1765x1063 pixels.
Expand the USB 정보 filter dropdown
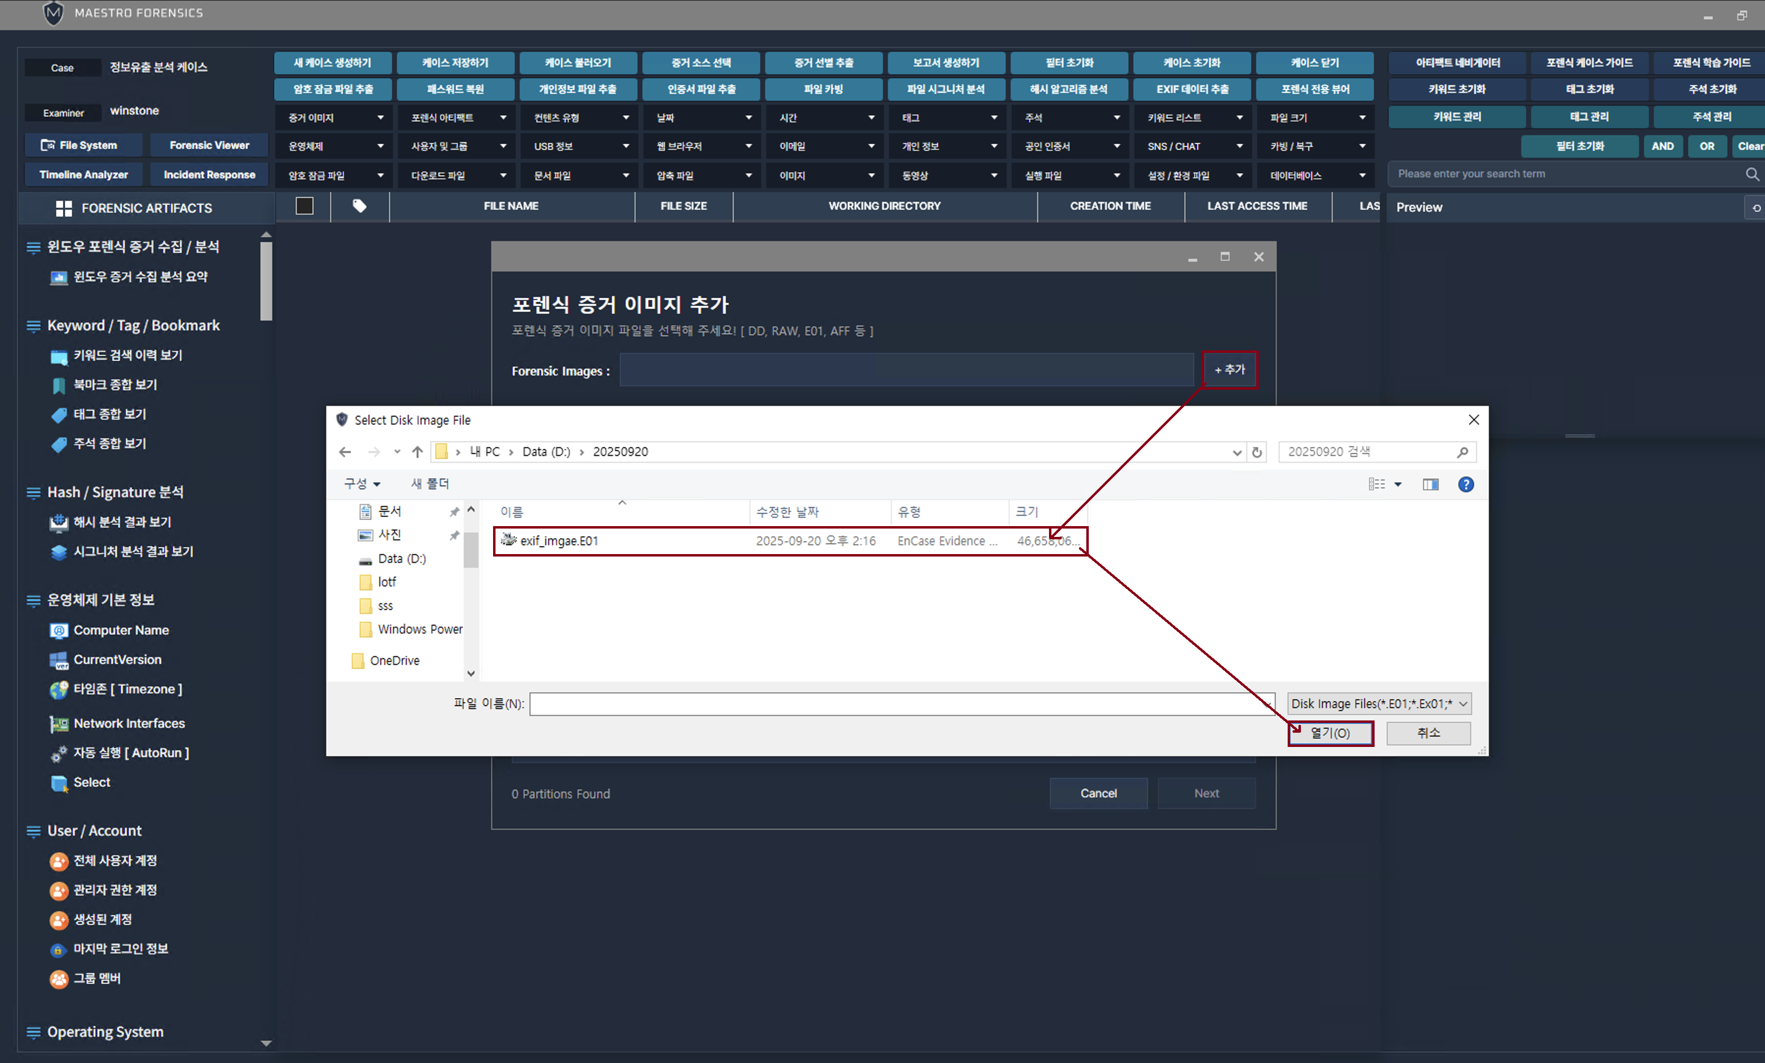point(579,146)
